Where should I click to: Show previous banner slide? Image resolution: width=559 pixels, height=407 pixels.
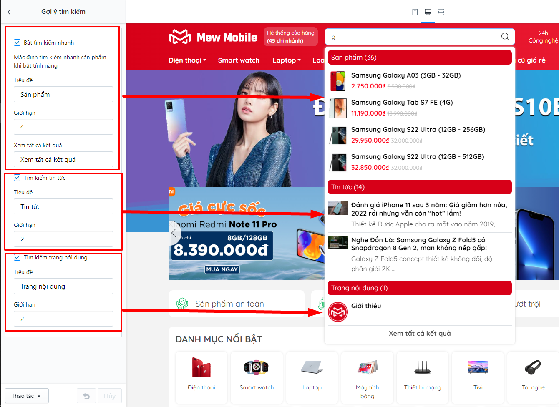[174, 233]
